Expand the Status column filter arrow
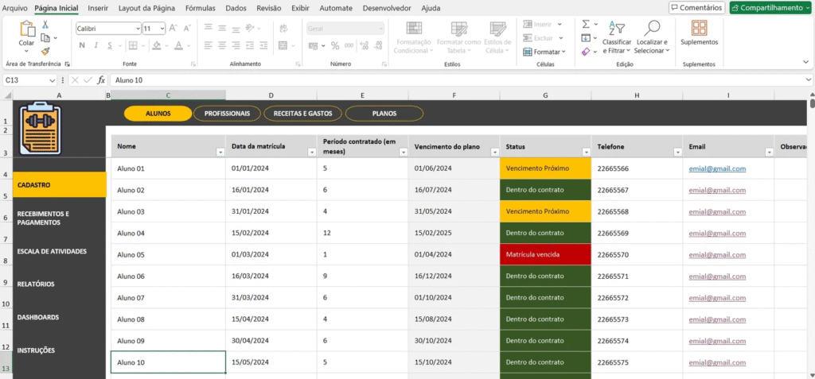Viewport: 815px width, 379px height. (586, 152)
